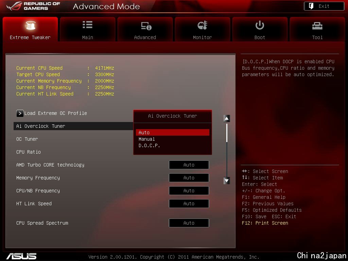Click the CPU Spread Spectrum label
Viewport: 348px width, 261px height.
[42, 223]
